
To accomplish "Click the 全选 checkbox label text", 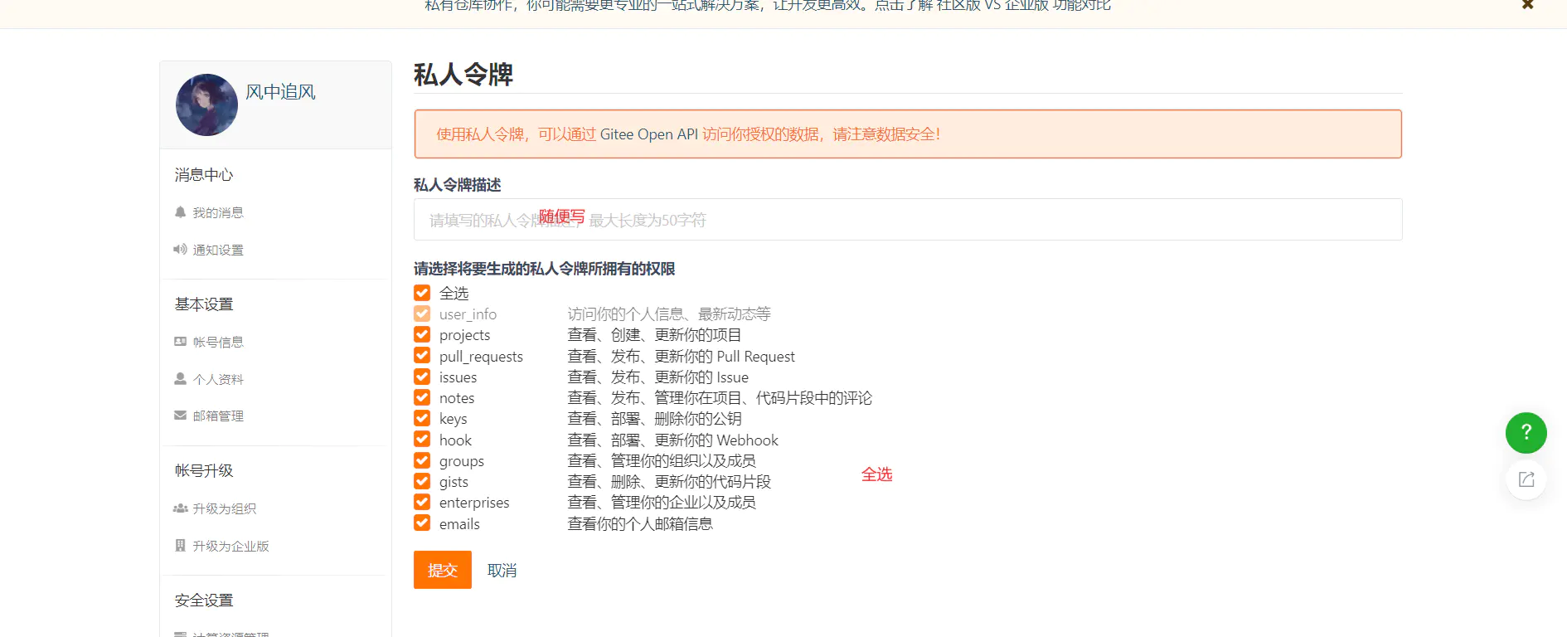I will click(454, 294).
